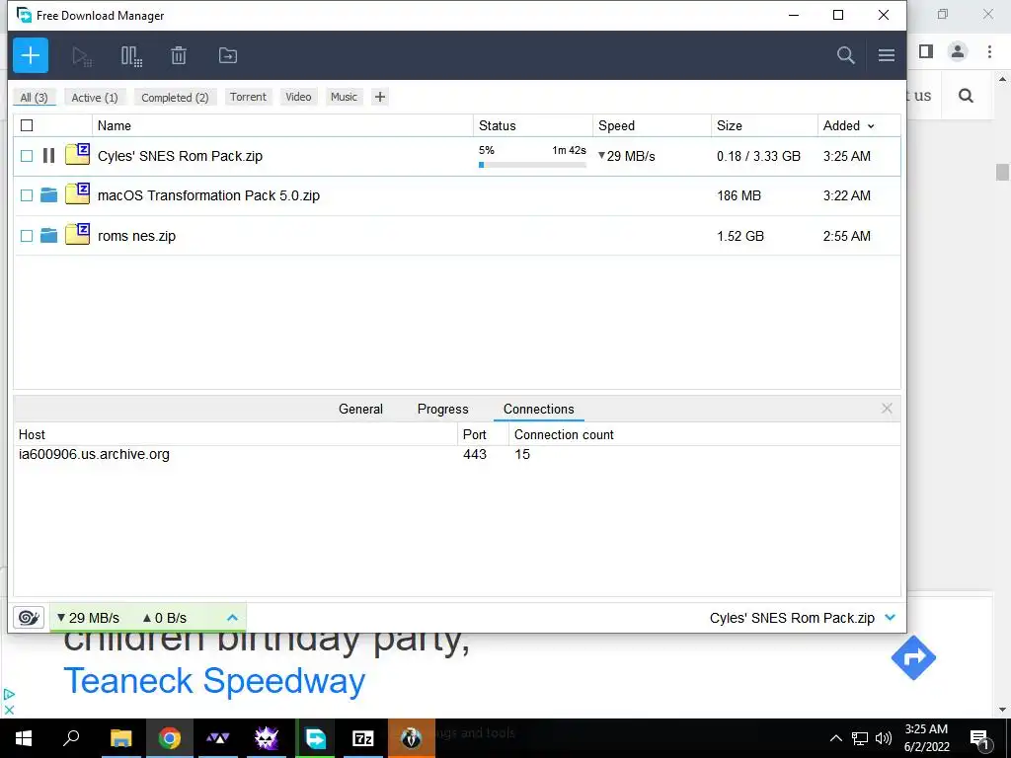Click zip file icon of macOS Transformation Pack
The image size is (1011, 758).
(77, 193)
